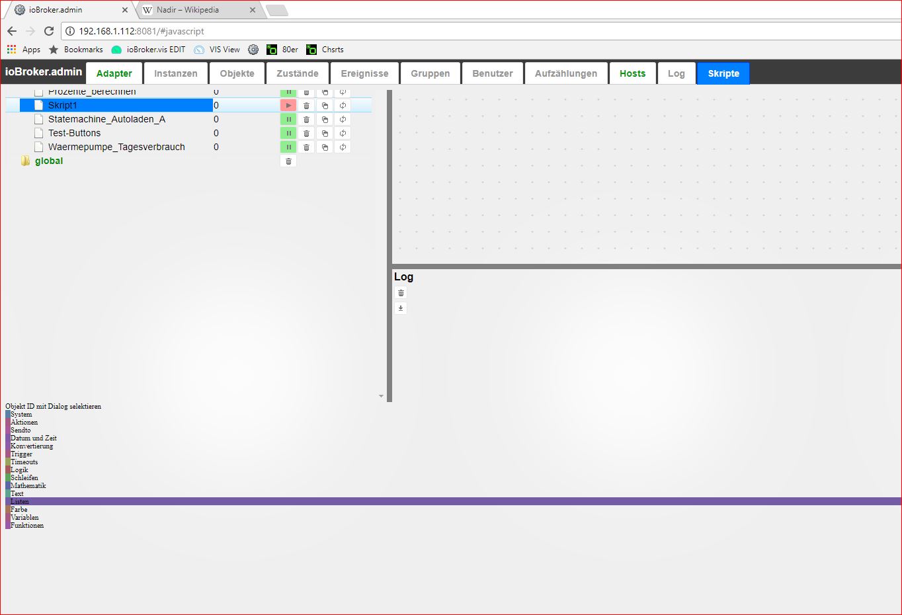Expand the System block category

point(21,414)
